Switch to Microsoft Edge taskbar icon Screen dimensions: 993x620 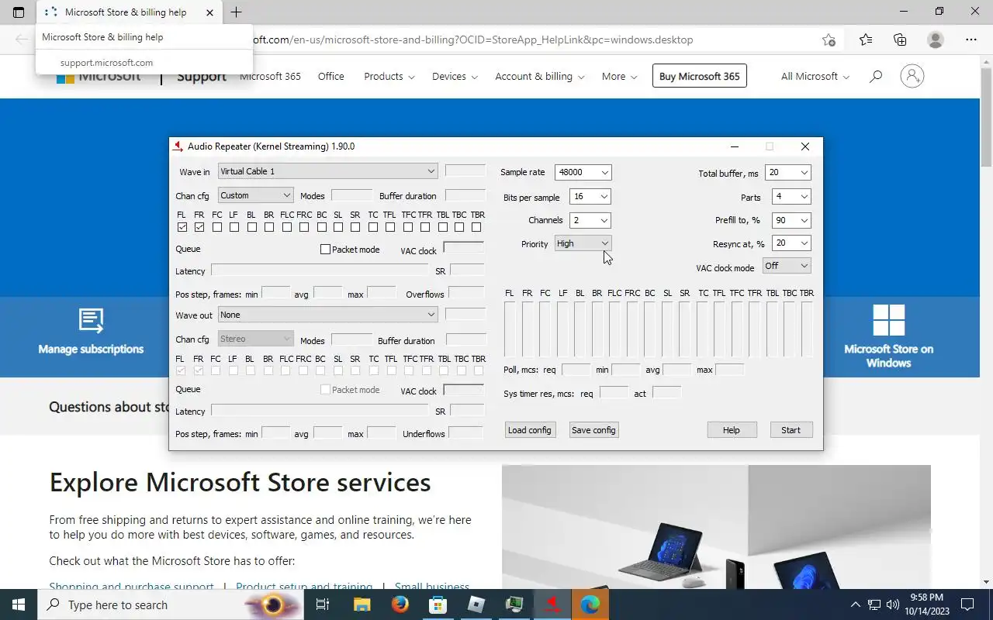pos(590,604)
